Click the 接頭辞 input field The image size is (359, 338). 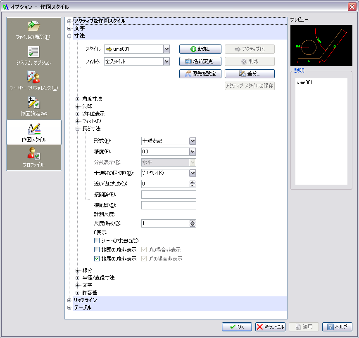[169, 195]
